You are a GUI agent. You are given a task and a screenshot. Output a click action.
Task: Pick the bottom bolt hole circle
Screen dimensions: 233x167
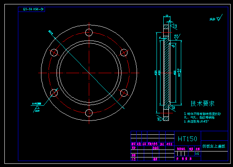89,113
